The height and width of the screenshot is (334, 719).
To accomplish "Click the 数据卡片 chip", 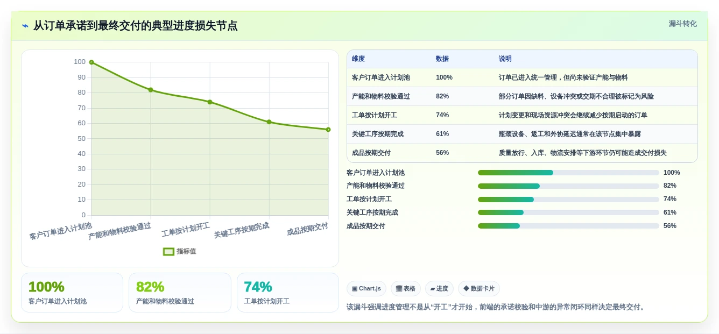I will coord(479,289).
